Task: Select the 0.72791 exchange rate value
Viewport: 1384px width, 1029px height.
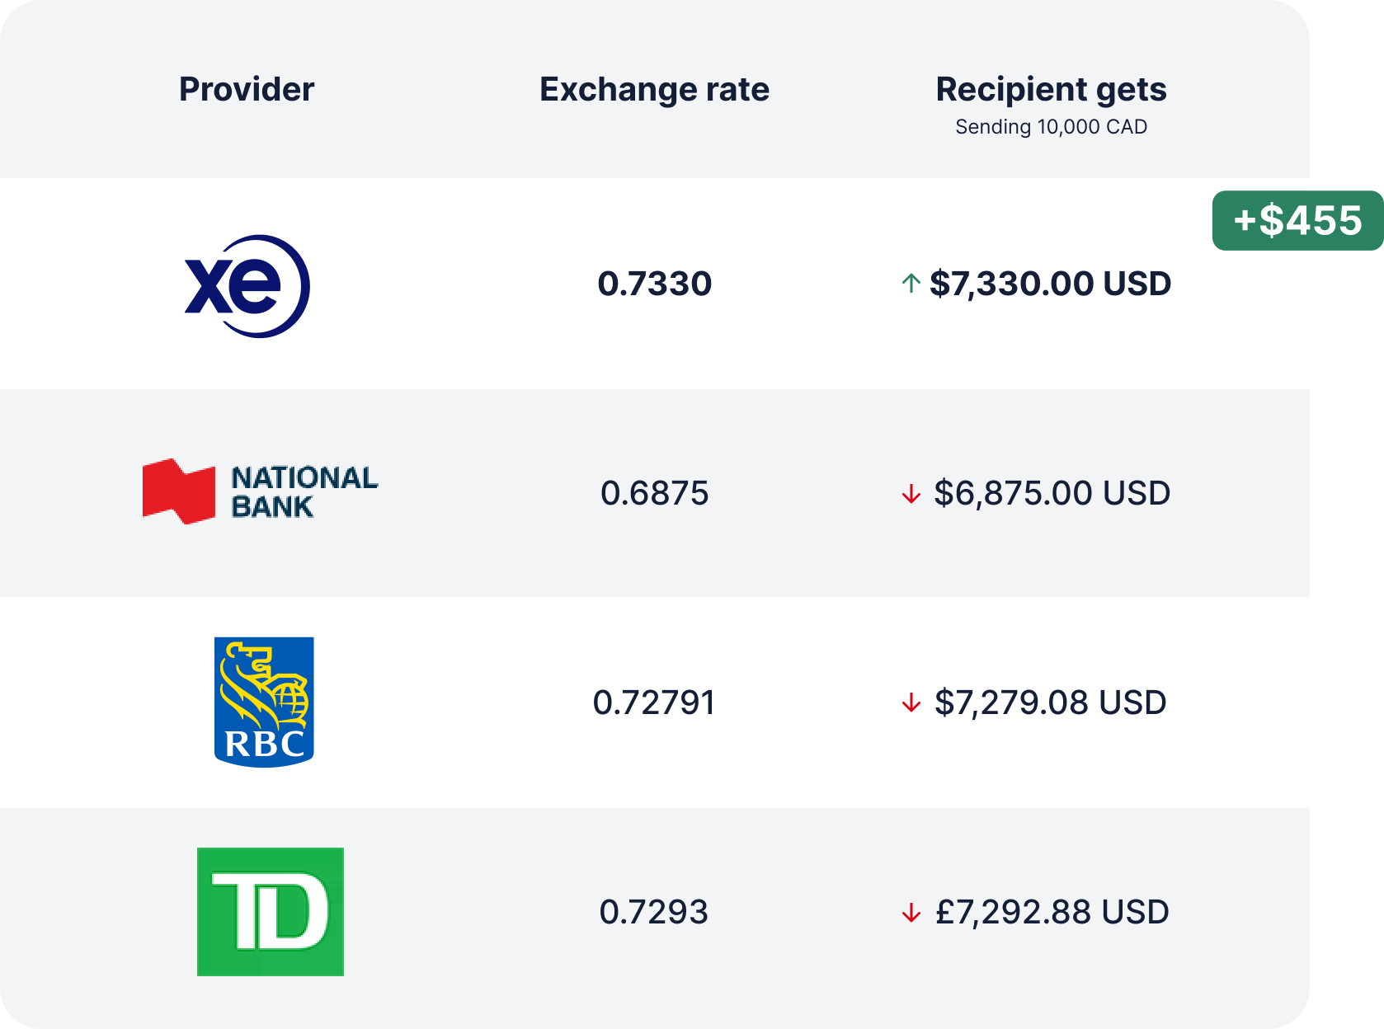Action: 654,702
